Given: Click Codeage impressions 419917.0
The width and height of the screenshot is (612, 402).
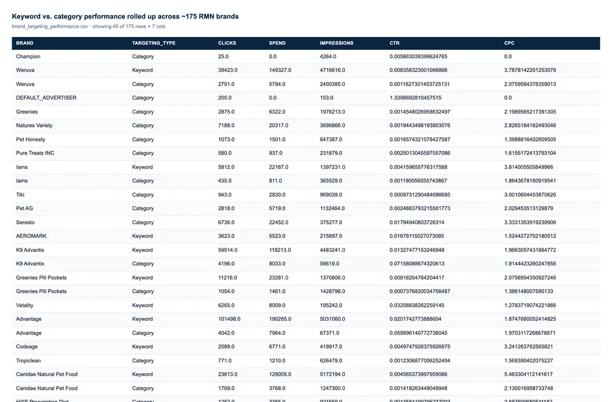Looking at the screenshot, I should point(331,346).
